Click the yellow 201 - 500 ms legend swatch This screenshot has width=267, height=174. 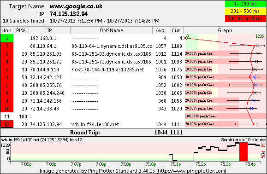pyautogui.click(x=245, y=11)
